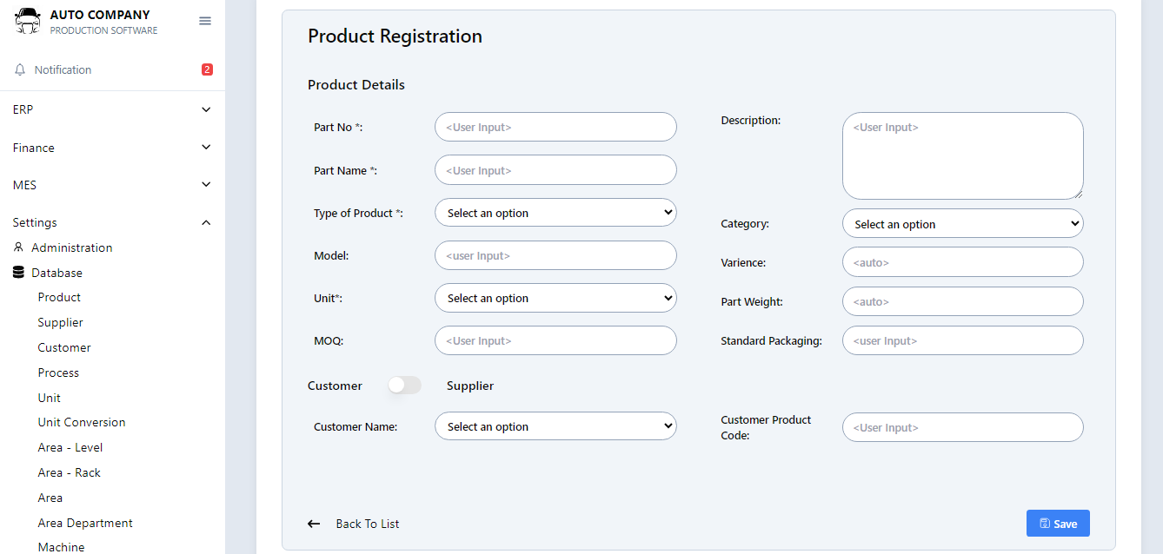Open the Type of Product dropdown
The width and height of the screenshot is (1163, 554).
(x=555, y=213)
